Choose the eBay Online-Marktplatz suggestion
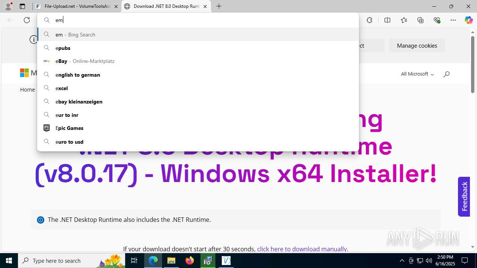The width and height of the screenshot is (477, 268). click(198, 61)
